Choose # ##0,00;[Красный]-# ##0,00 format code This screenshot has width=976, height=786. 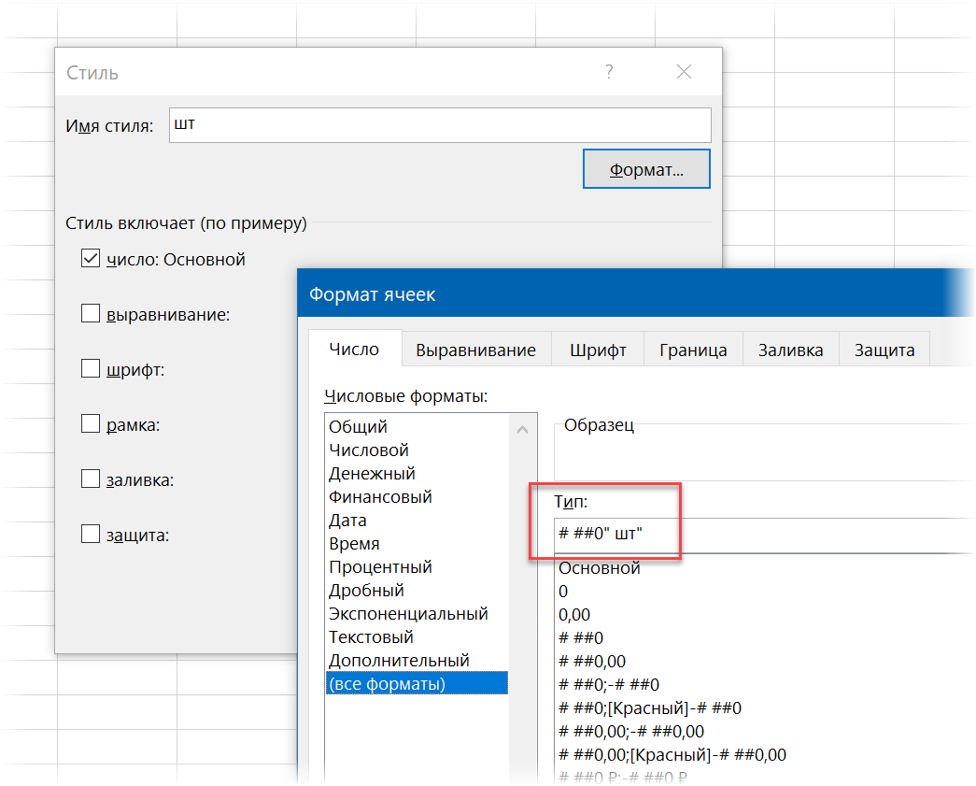pyautogui.click(x=672, y=755)
